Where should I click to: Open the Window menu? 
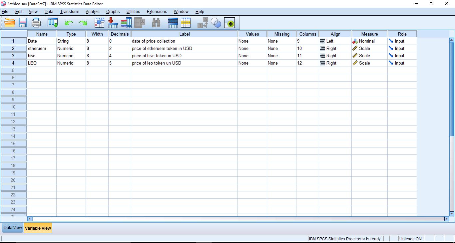click(181, 12)
